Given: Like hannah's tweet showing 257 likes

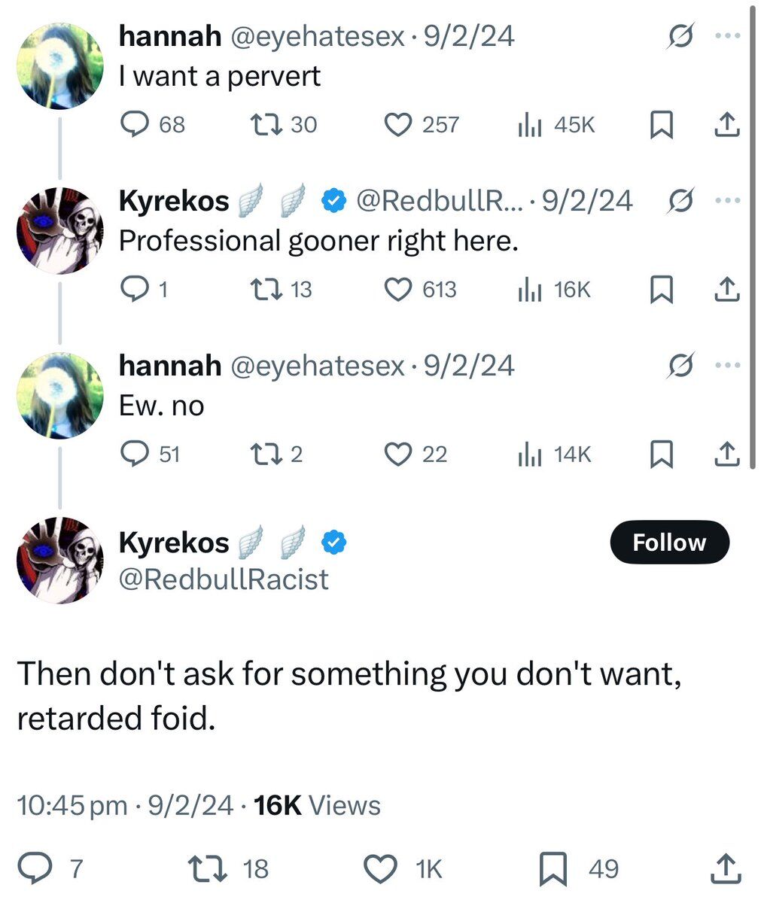Looking at the screenshot, I should tap(398, 124).
